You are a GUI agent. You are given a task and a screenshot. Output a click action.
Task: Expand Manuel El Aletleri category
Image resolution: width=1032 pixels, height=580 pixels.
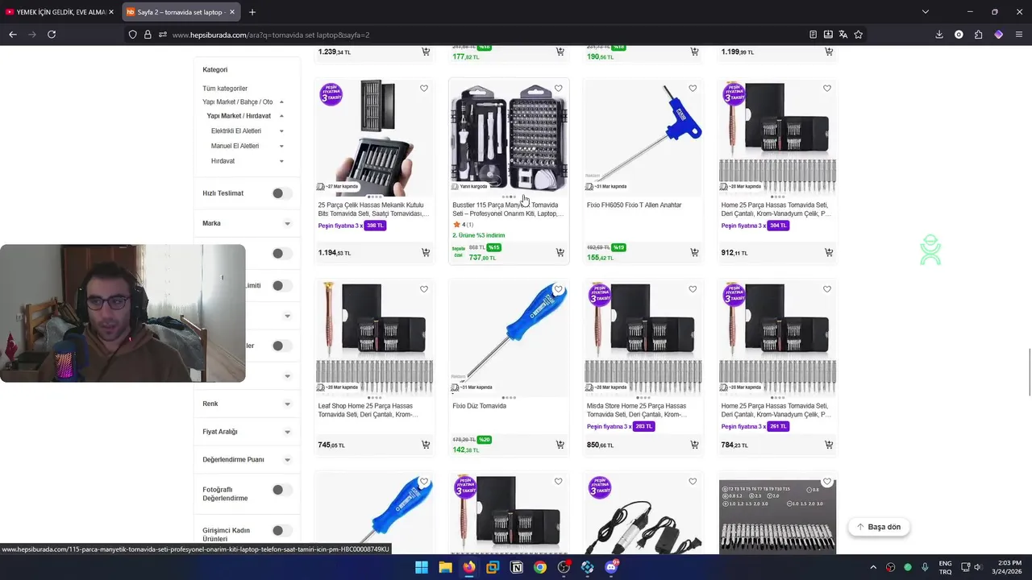pos(281,146)
